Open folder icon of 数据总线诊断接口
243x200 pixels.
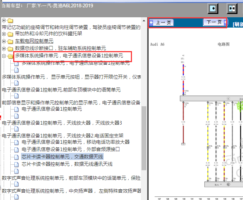[x=10, y=49]
